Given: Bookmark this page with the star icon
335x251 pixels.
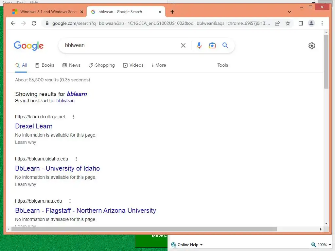Looking at the screenshot, I should point(288,23).
